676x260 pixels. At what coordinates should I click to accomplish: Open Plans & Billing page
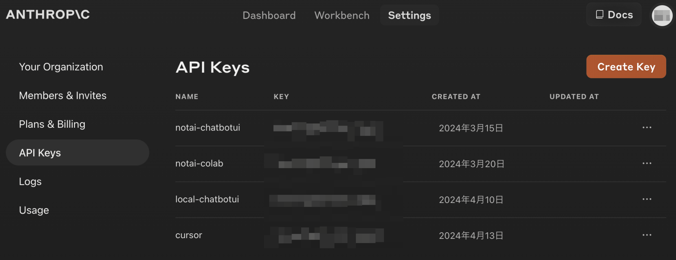pyautogui.click(x=52, y=124)
